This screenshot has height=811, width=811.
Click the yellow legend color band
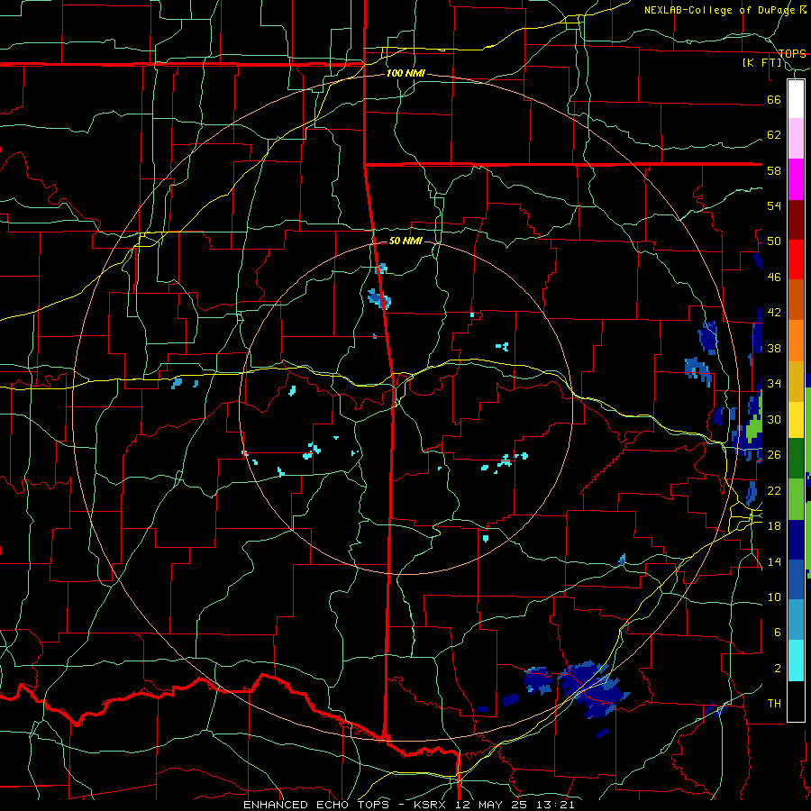tap(796, 420)
